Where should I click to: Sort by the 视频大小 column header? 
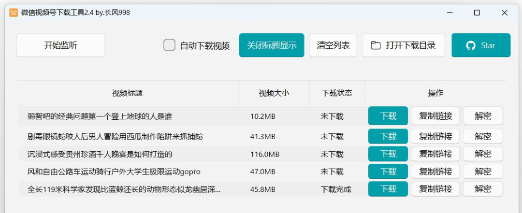coord(274,93)
